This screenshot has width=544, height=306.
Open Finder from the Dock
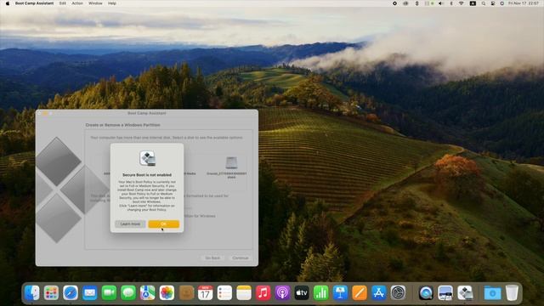click(x=32, y=293)
